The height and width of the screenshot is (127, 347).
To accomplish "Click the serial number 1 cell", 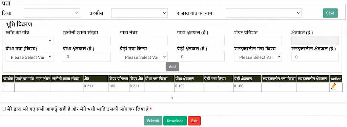I will click(8, 87).
